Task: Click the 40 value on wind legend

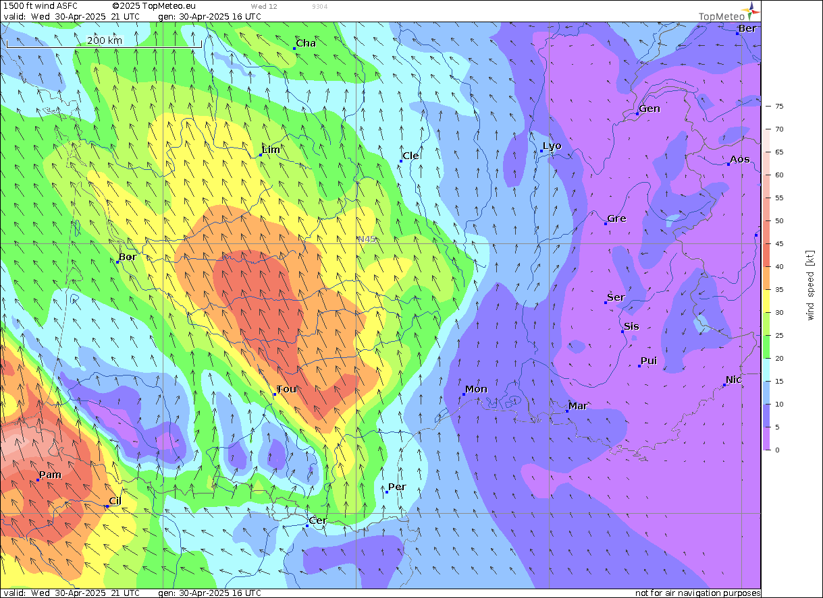Action: [x=779, y=267]
